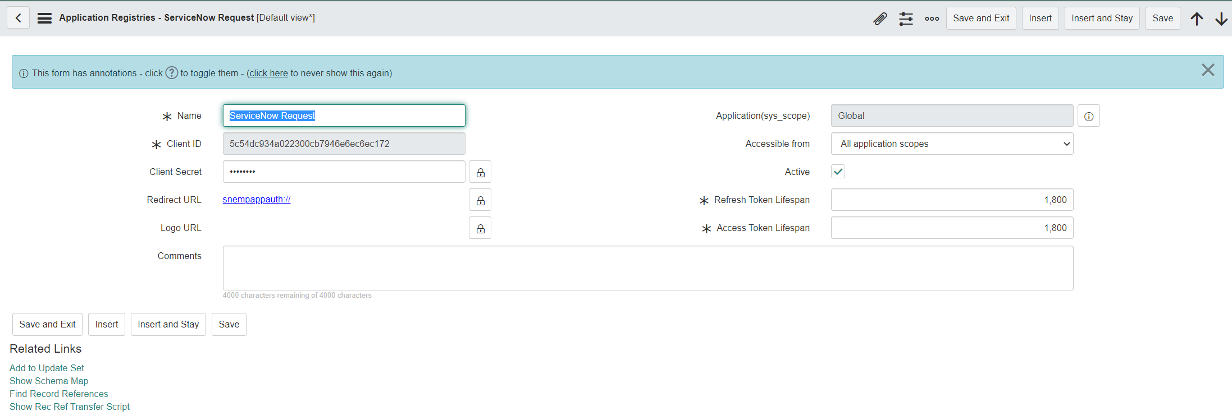The width and height of the screenshot is (1232, 420).
Task: Click bottom Insert and Stay button
Action: pos(168,324)
